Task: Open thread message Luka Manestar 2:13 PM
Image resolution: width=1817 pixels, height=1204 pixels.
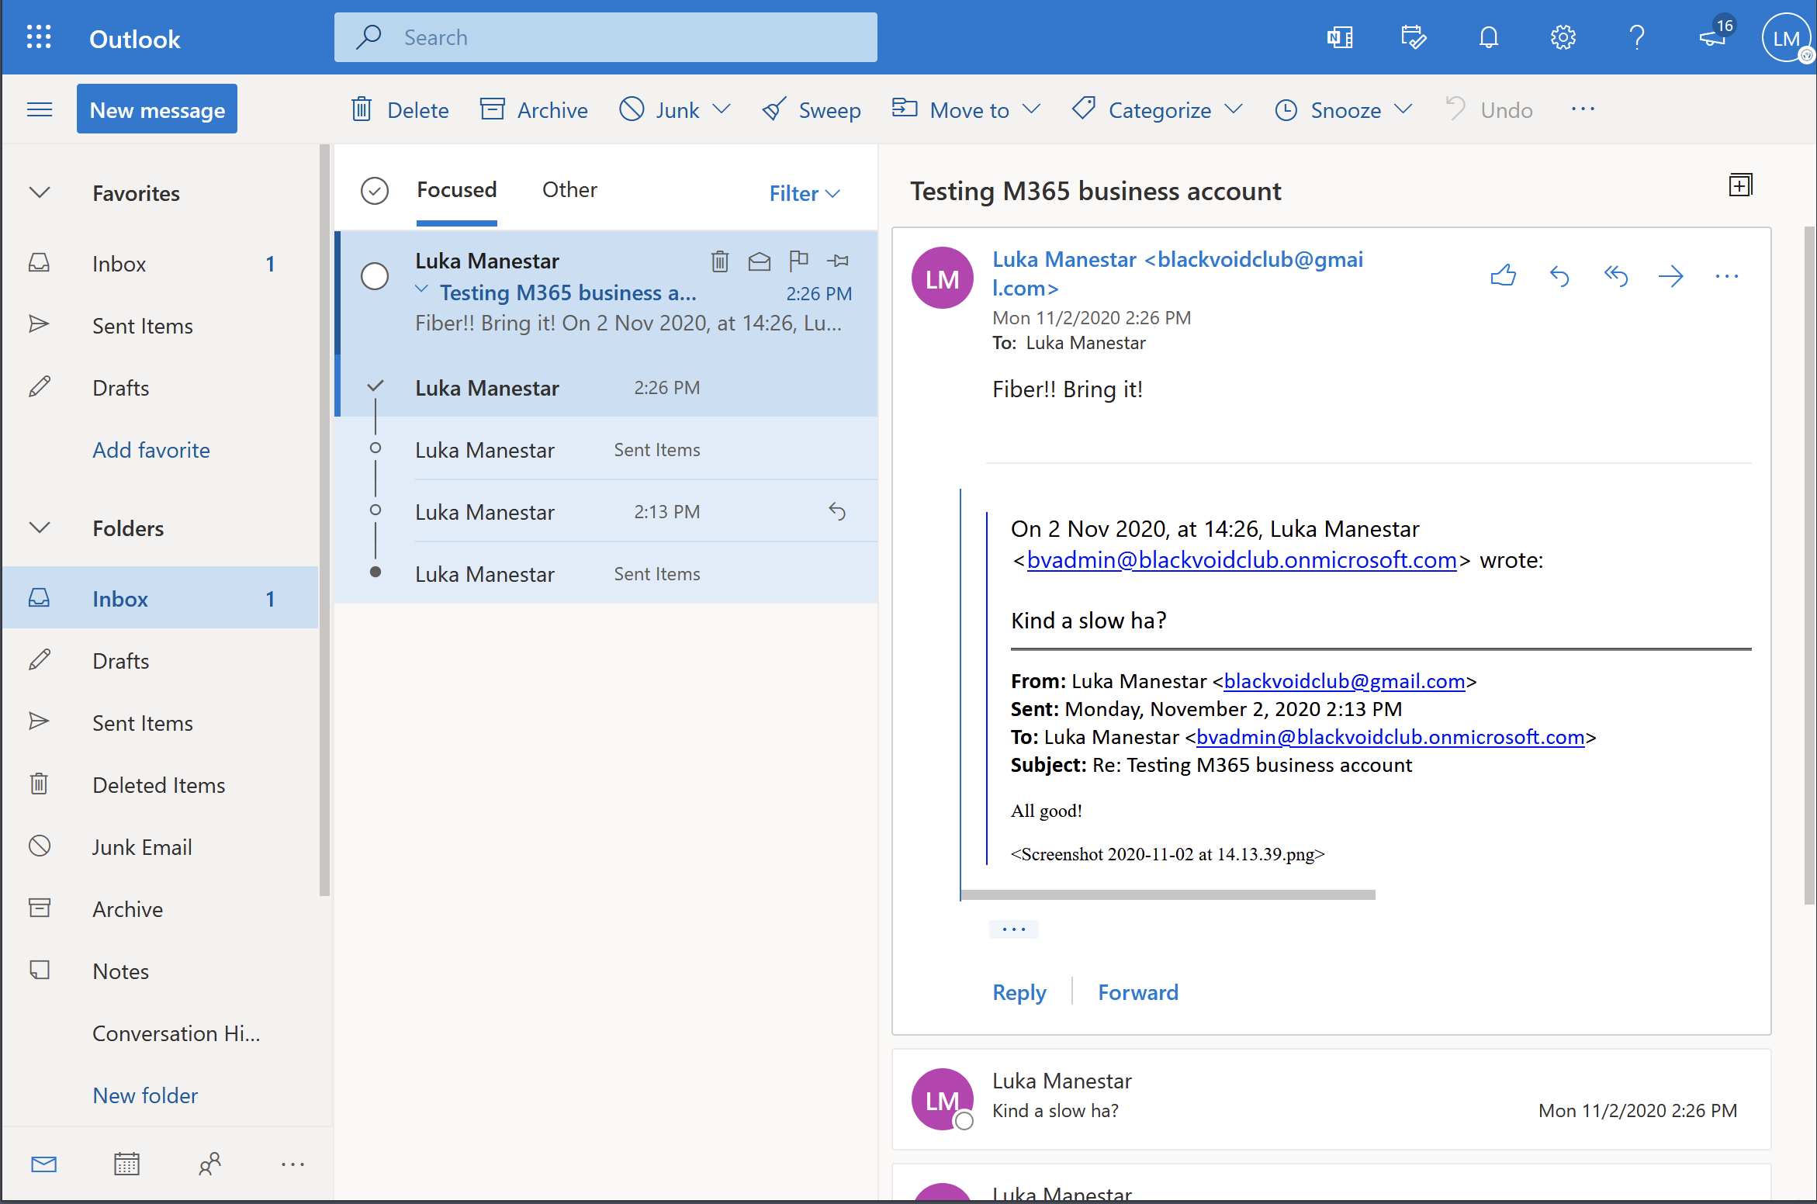Action: (x=607, y=512)
